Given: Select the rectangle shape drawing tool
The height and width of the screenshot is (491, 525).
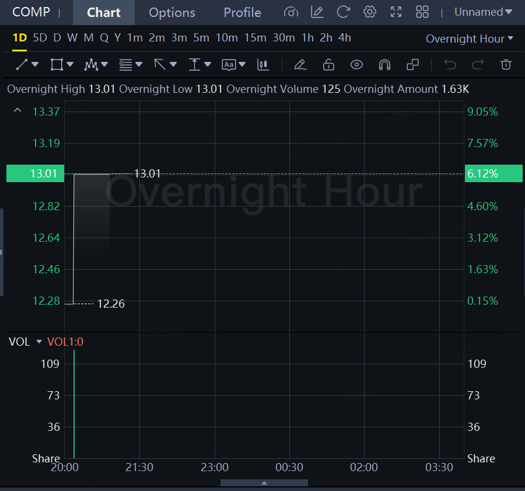Looking at the screenshot, I should (57, 65).
